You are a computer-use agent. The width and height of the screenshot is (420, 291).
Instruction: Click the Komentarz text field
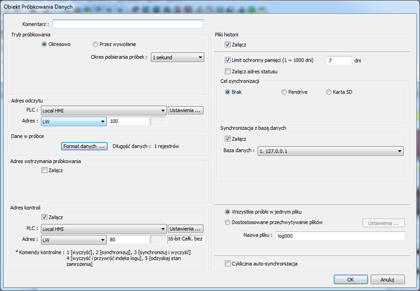tap(128, 24)
